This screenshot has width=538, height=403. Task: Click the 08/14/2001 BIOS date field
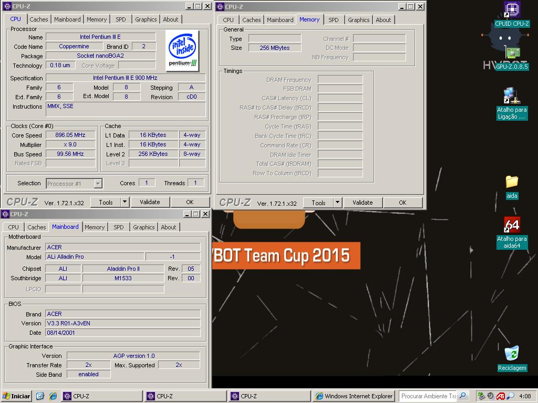123,332
